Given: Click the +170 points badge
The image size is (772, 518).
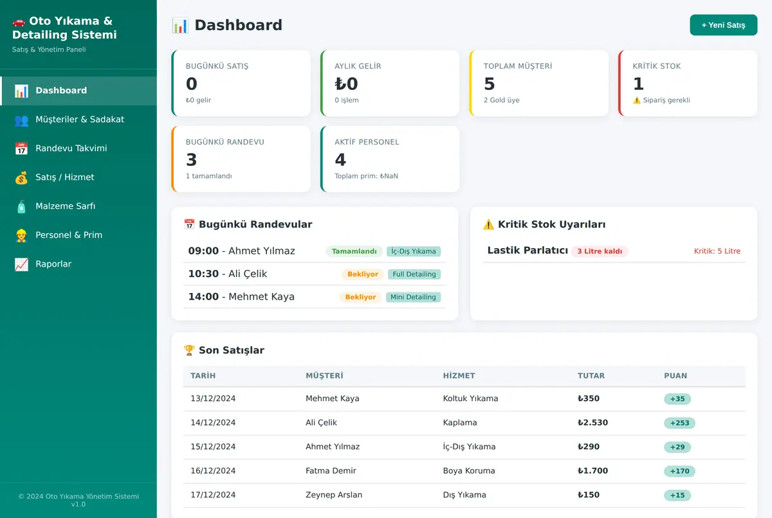Looking at the screenshot, I should pyautogui.click(x=679, y=471).
